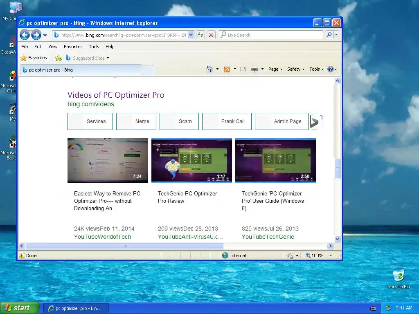This screenshot has height=314, width=419.
Task: Expand Print options dropdown arrow
Action: 262,69
